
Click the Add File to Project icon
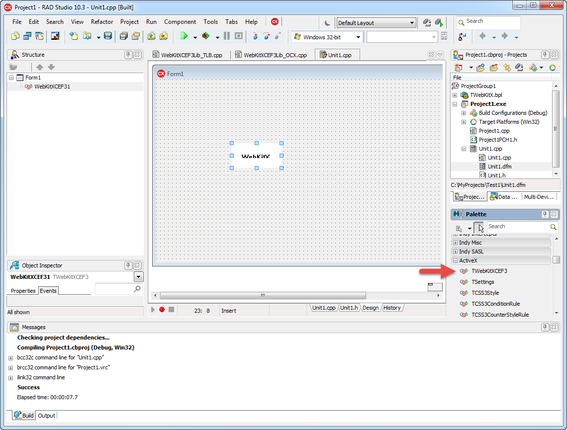152,36
